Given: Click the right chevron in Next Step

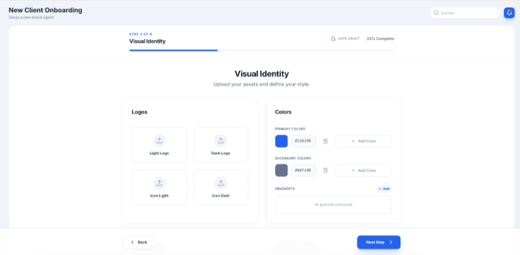Looking at the screenshot, I should (x=391, y=242).
